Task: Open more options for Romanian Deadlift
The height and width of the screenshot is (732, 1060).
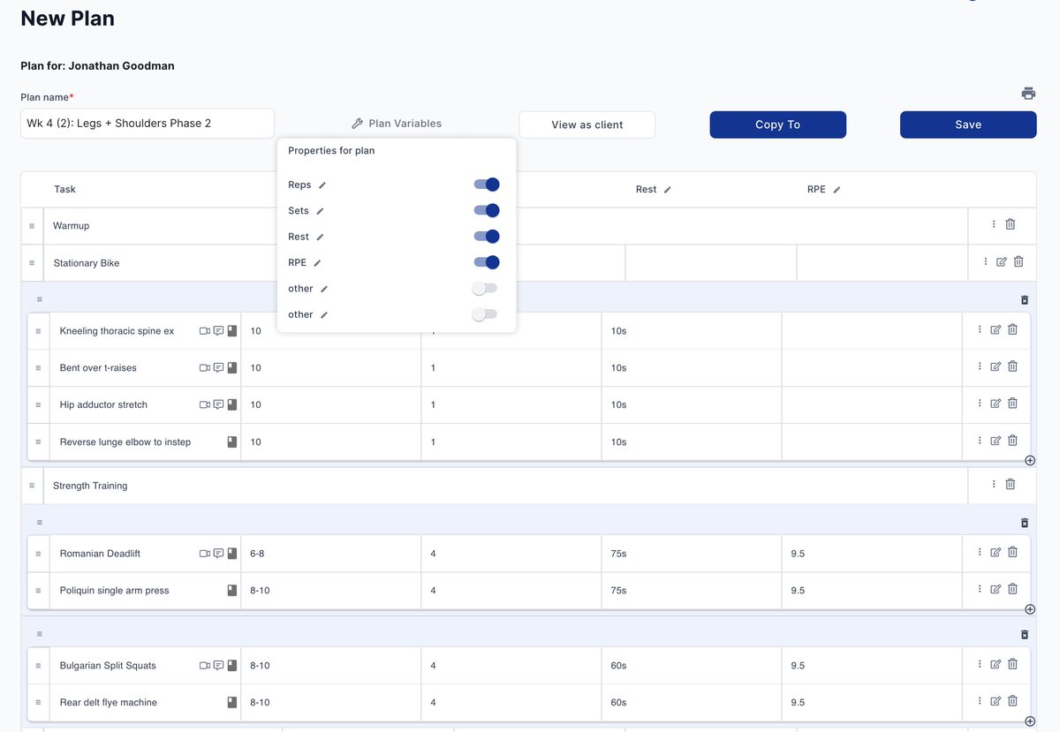Action: coord(980,552)
